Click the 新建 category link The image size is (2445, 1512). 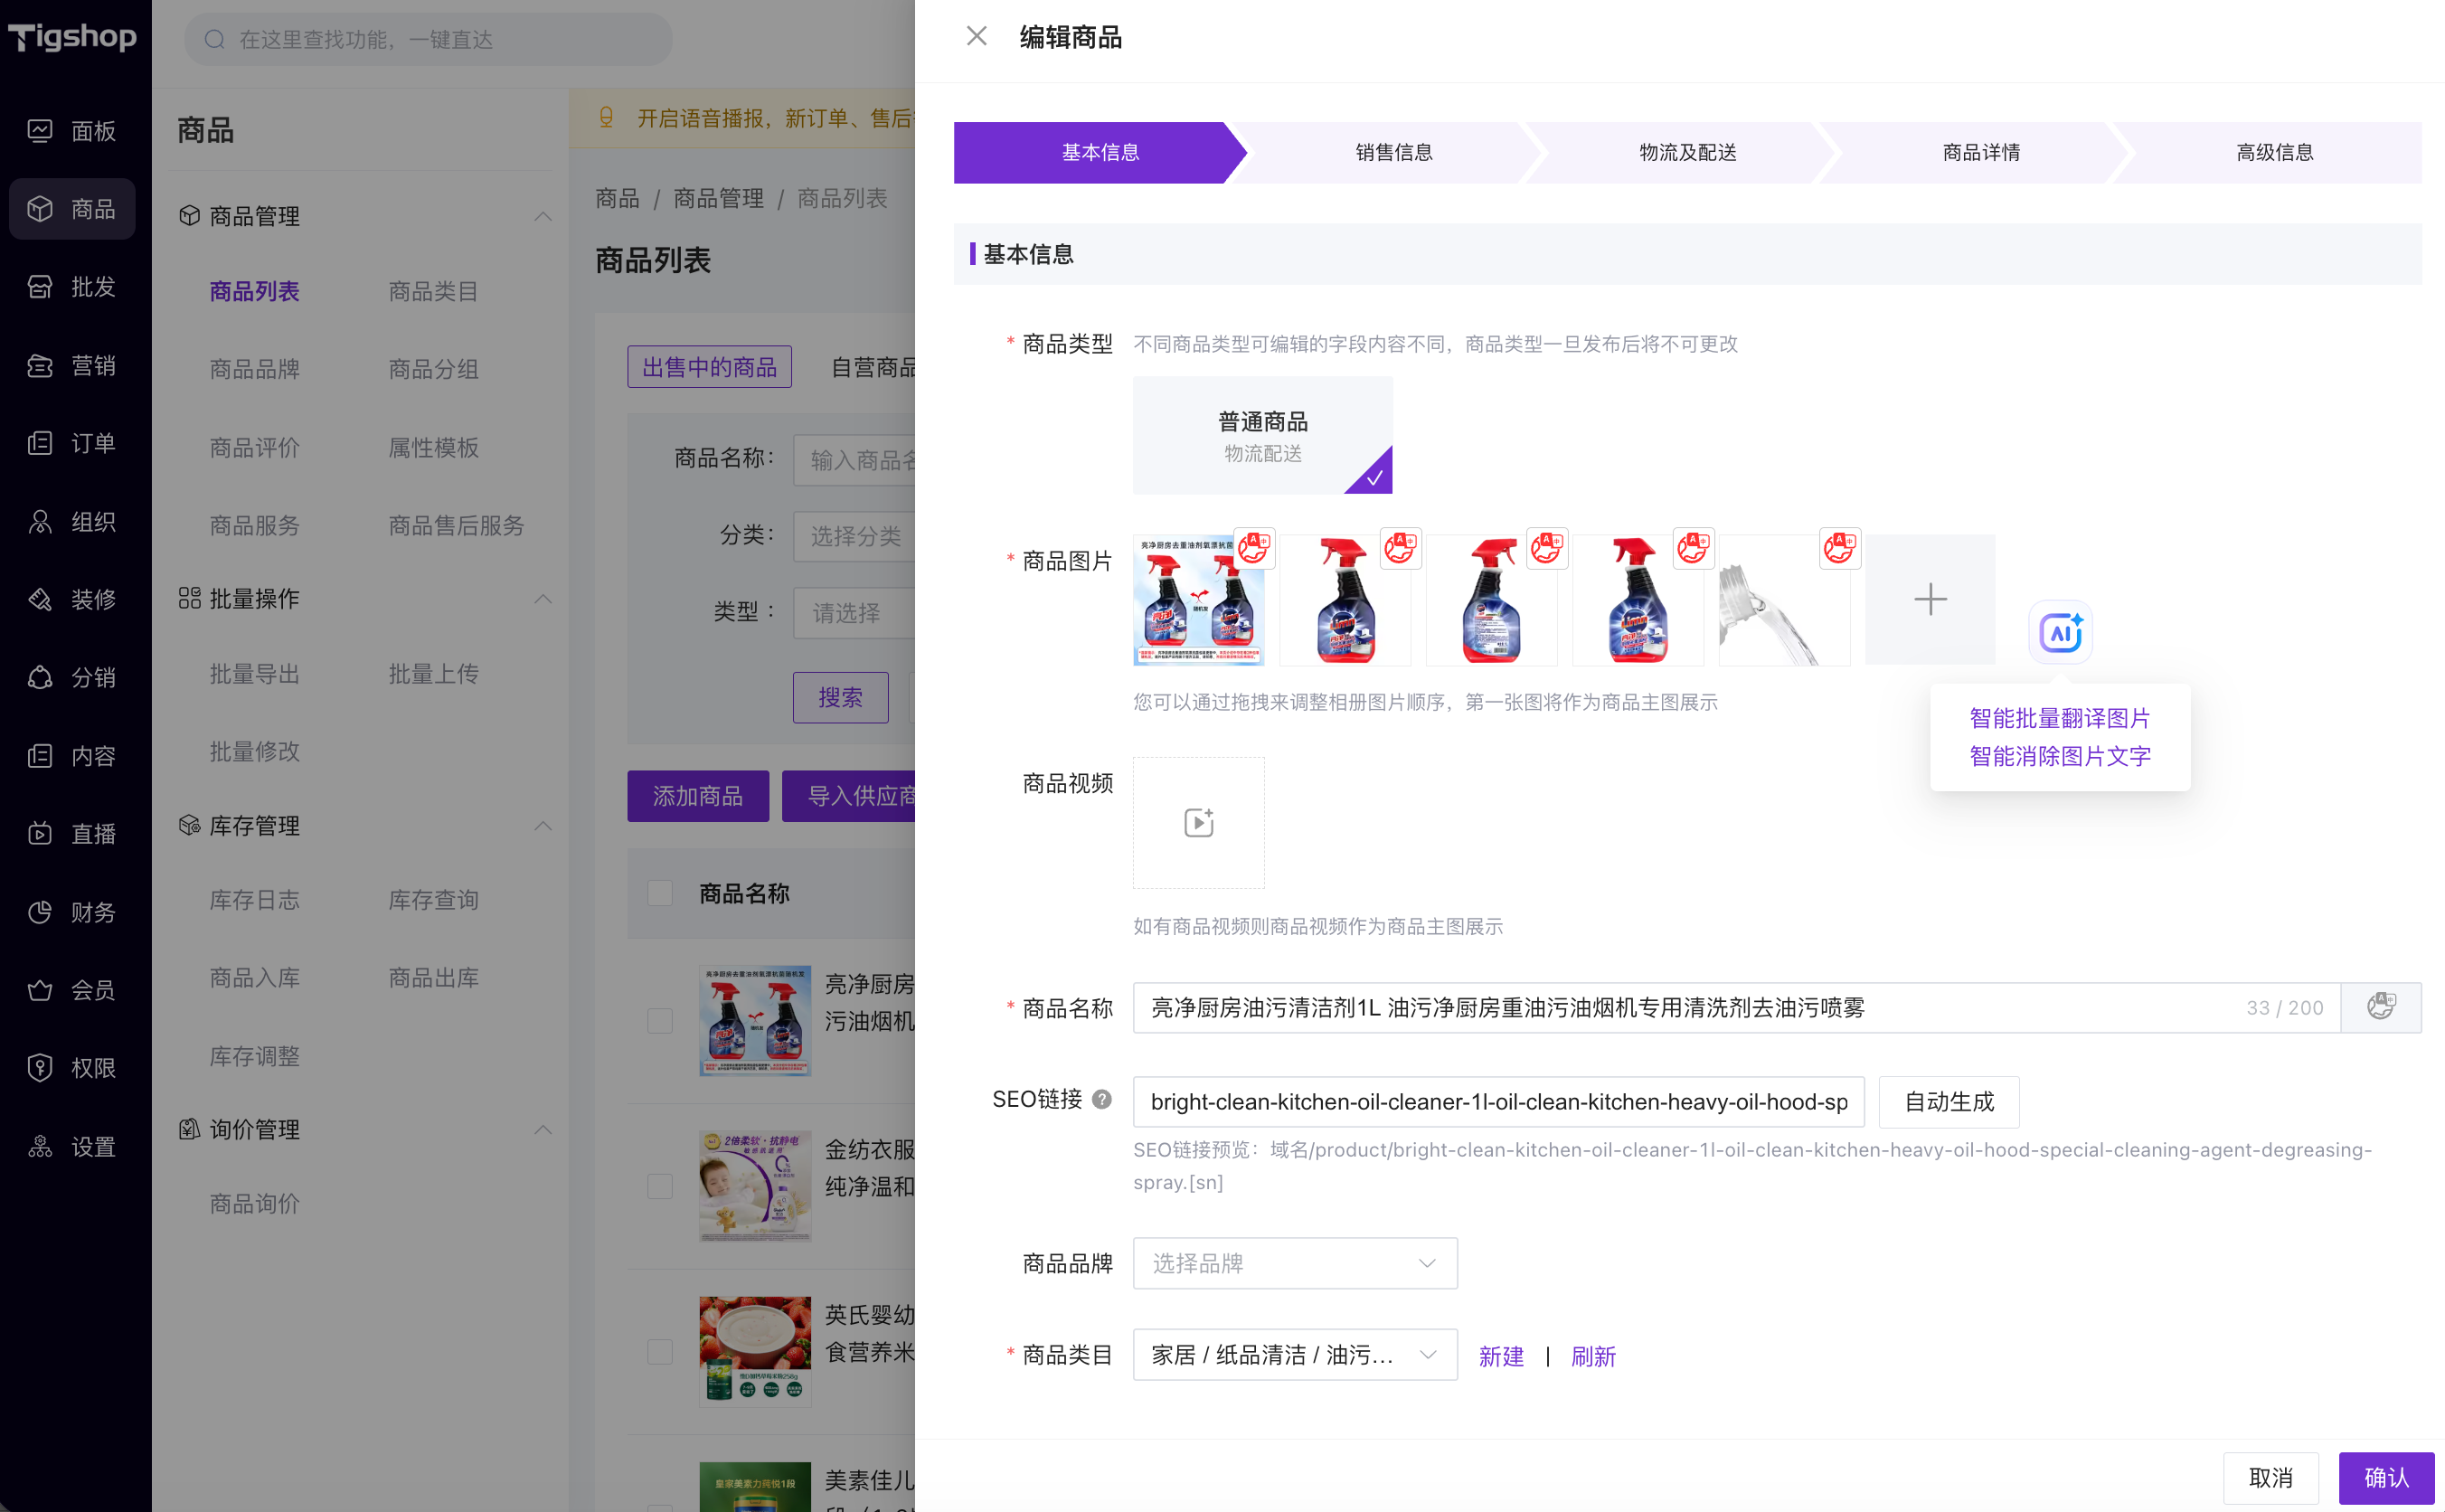pyautogui.click(x=1500, y=1356)
